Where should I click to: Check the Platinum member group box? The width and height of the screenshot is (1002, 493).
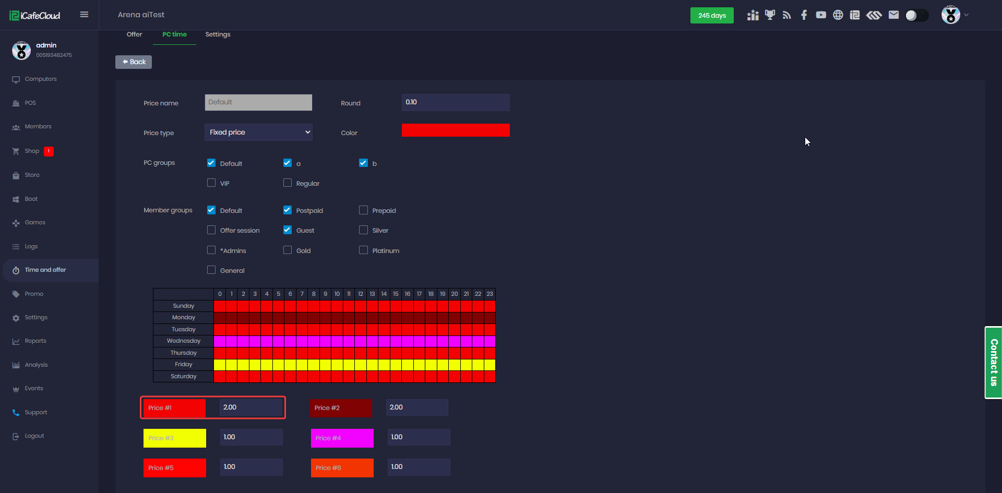[x=364, y=250]
